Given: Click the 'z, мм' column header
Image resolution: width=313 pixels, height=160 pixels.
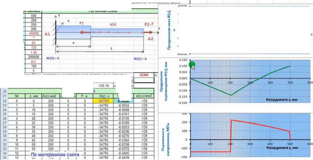Looking at the screenshot, I should pyautogui.click(x=34, y=96).
